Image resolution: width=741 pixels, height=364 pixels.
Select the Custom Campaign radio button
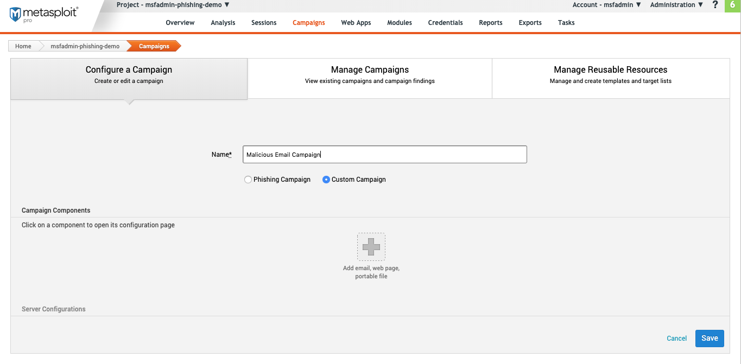pos(326,180)
